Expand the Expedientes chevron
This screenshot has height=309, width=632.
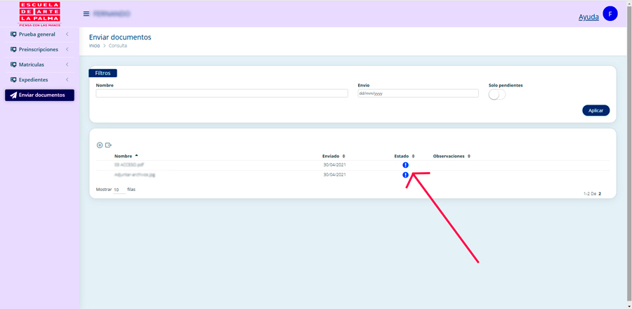pyautogui.click(x=67, y=80)
